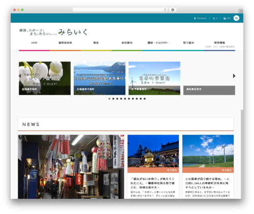This screenshot has height=214, width=254.
Task: Click the NEWS section heading
Action: point(31,124)
